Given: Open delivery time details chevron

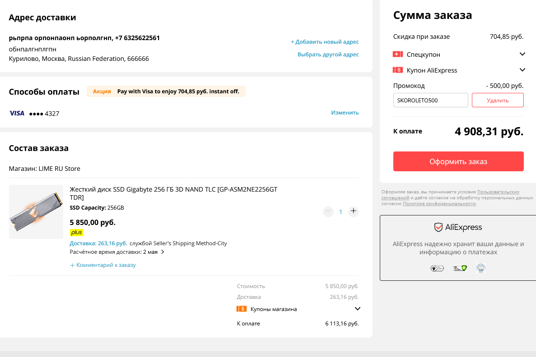Looking at the screenshot, I should (163, 252).
